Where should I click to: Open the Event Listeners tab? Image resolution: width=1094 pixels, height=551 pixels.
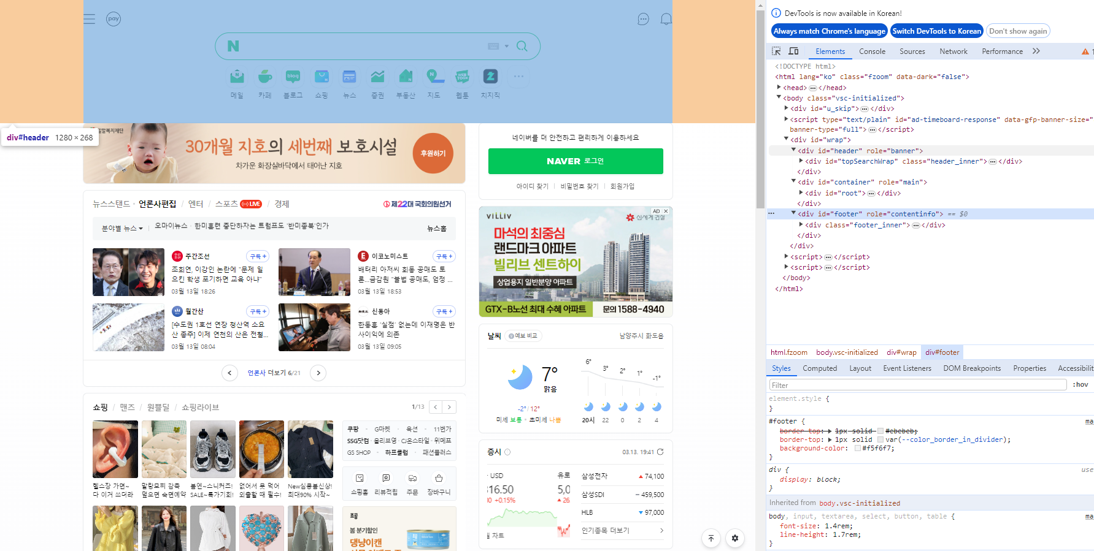click(907, 368)
